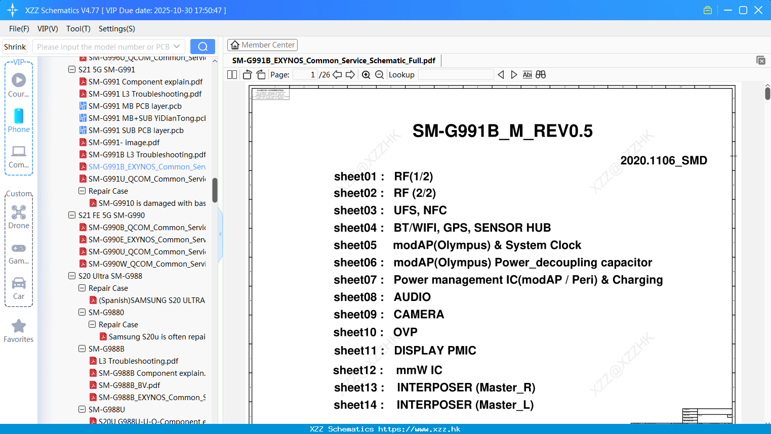Go to previous page arrow

[x=337, y=74]
